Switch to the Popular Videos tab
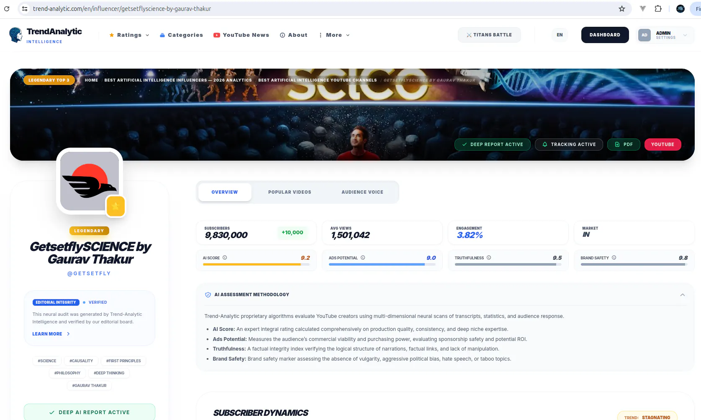The image size is (701, 420). point(290,192)
